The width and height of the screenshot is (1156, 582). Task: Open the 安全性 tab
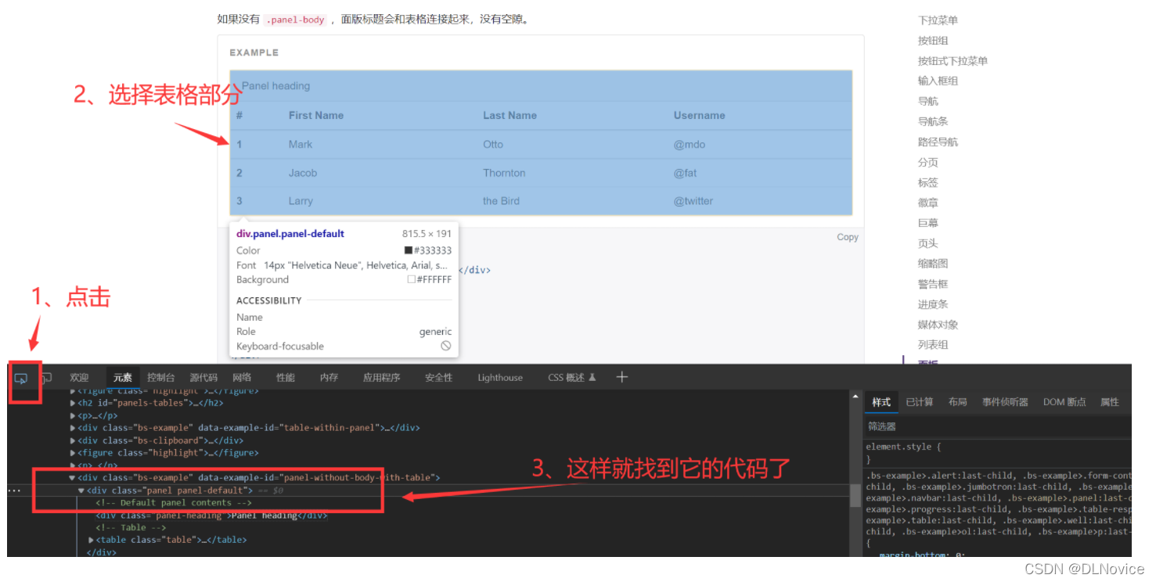(x=438, y=378)
